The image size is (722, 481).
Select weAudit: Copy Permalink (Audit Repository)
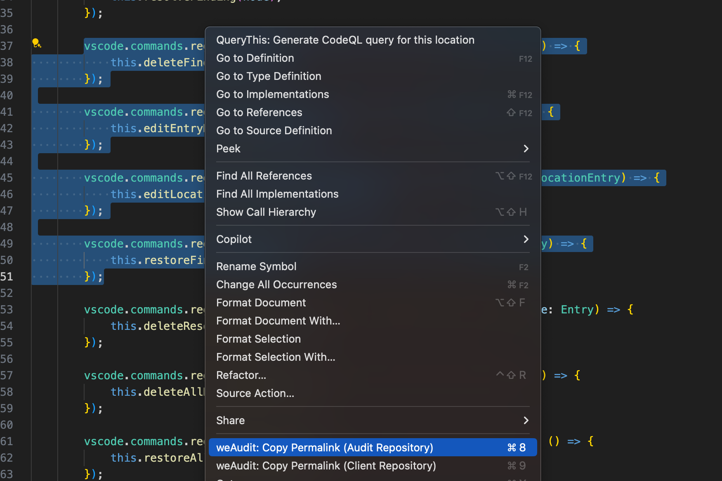[373, 448]
